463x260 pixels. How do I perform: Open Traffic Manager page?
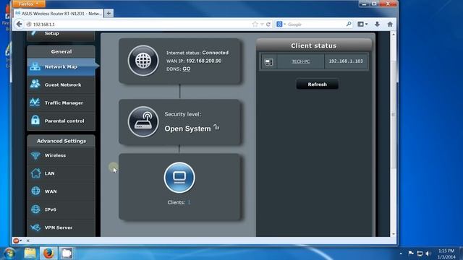[x=61, y=103]
